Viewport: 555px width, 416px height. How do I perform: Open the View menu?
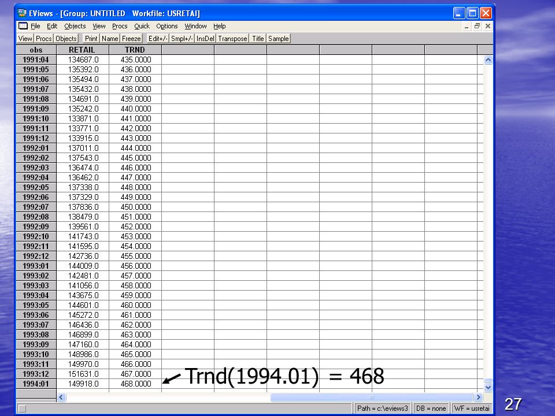click(99, 26)
